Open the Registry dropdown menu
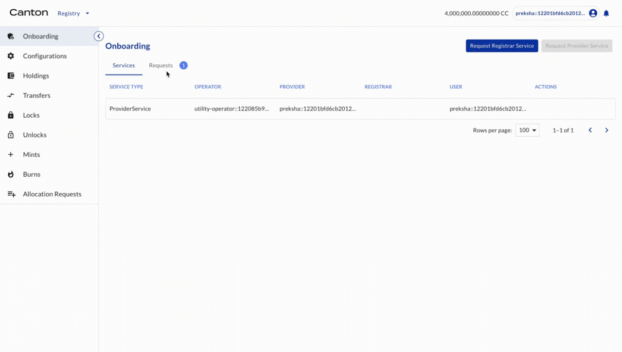This screenshot has height=352, width=622. (73, 13)
